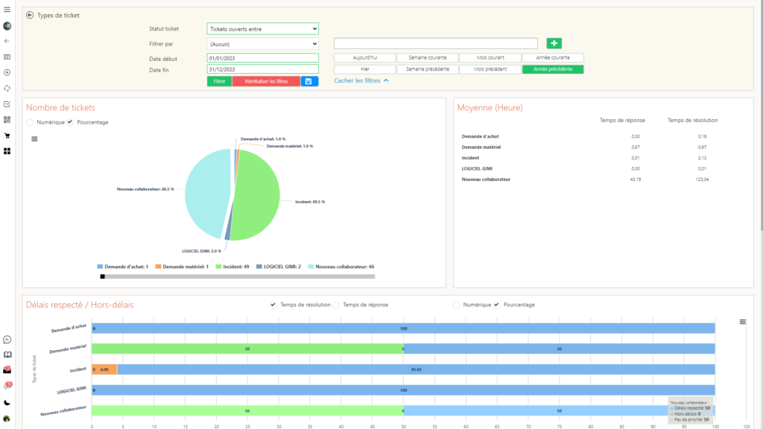763x429 pixels.
Task: Click Réinitialiser les filtres button
Action: (266, 81)
